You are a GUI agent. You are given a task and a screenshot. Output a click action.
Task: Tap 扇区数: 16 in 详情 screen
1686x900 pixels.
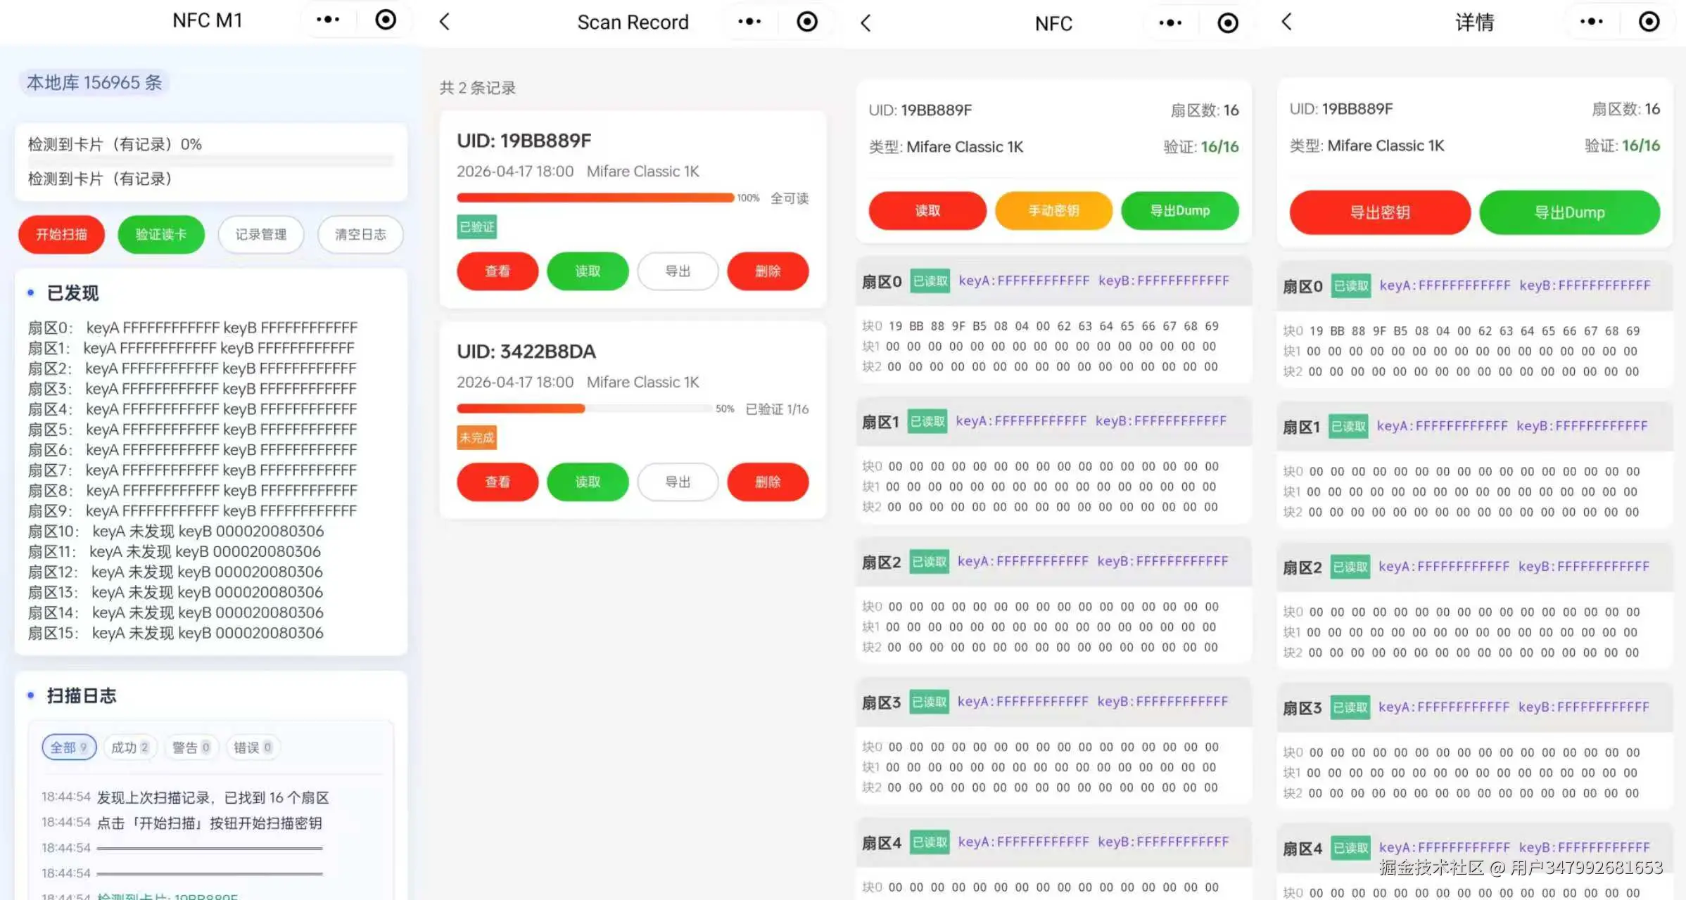1625,109
